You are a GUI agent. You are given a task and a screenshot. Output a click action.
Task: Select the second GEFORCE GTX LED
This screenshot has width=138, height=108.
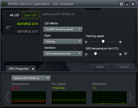pyautogui.click(x=28, y=31)
